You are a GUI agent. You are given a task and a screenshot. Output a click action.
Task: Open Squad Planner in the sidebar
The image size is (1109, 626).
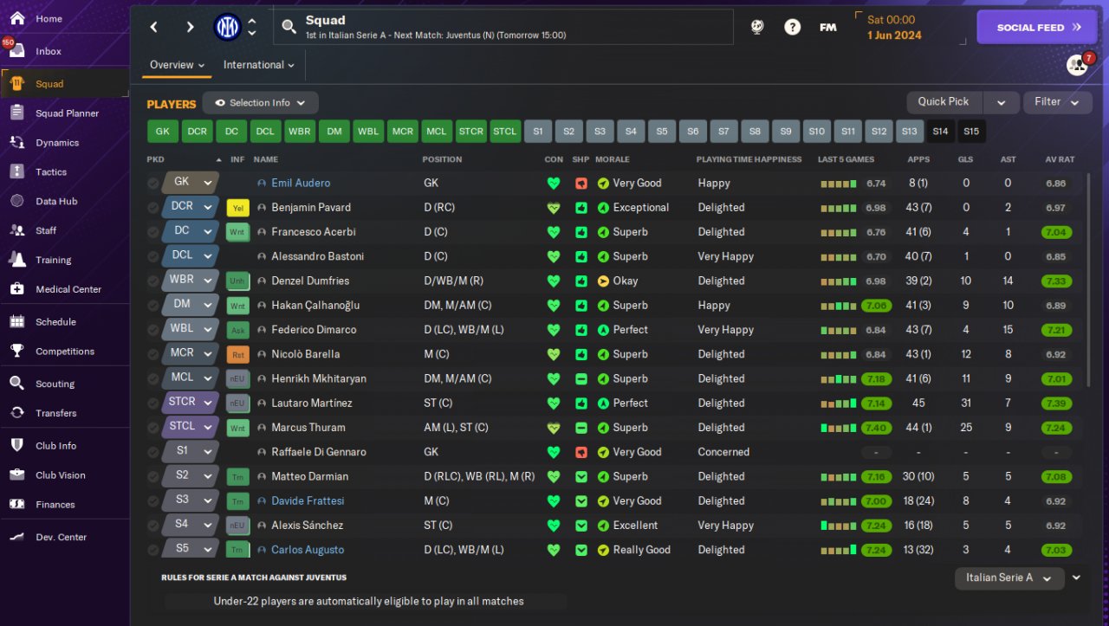click(65, 113)
